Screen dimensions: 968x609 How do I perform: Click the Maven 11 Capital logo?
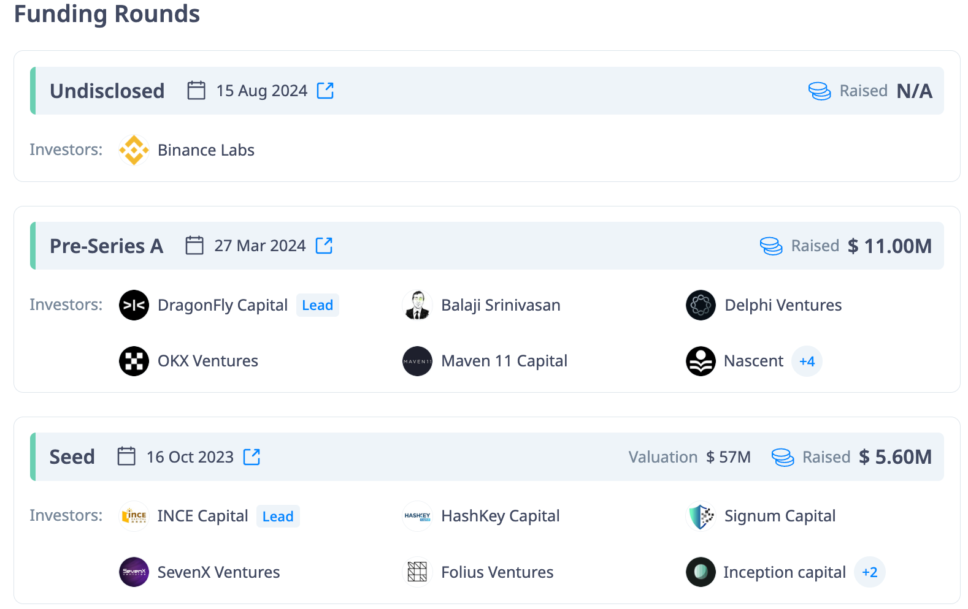point(417,361)
